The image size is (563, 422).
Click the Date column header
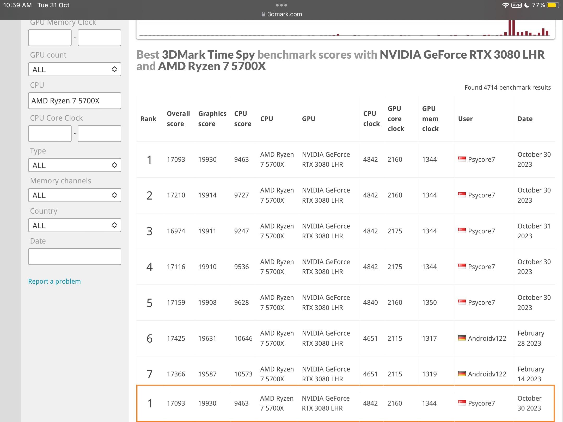click(525, 119)
